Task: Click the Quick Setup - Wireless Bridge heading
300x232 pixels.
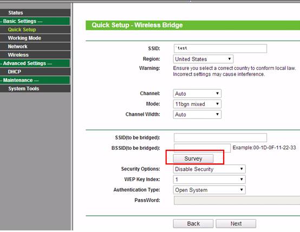Action: (137, 25)
